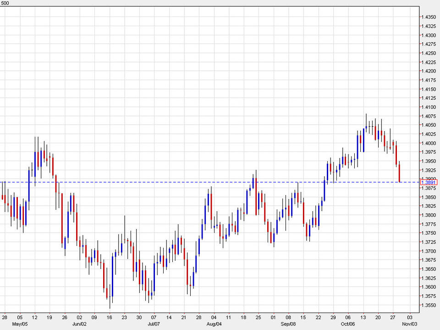Viewport: 440px width, 330px height.
Task: Click the red tick mark beside 1.3900
Action: point(420,178)
